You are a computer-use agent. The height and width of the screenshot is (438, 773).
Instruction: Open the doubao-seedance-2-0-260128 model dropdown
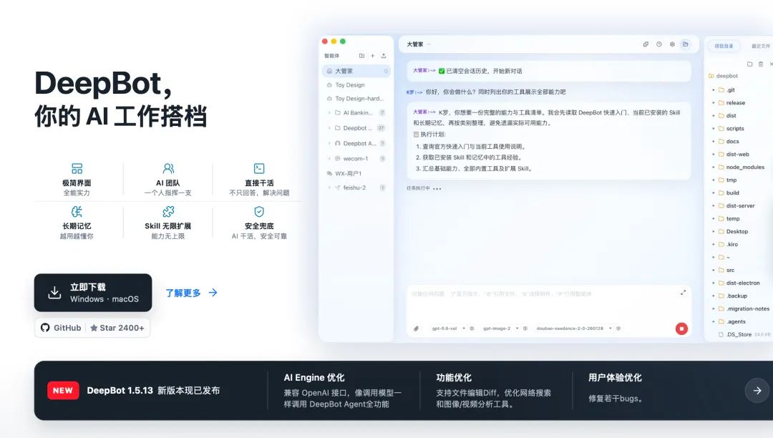574,328
